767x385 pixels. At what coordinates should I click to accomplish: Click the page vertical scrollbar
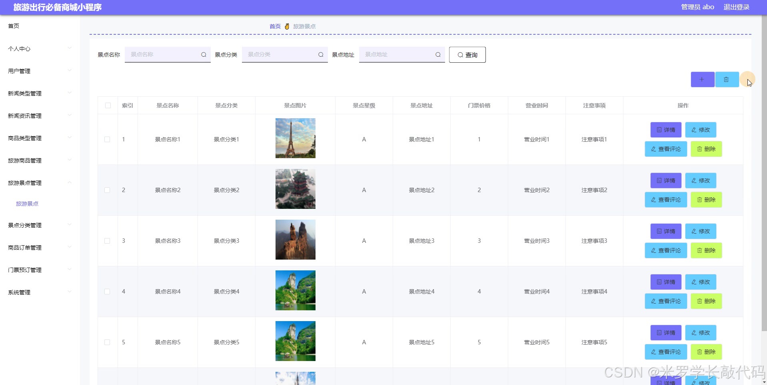click(x=764, y=174)
